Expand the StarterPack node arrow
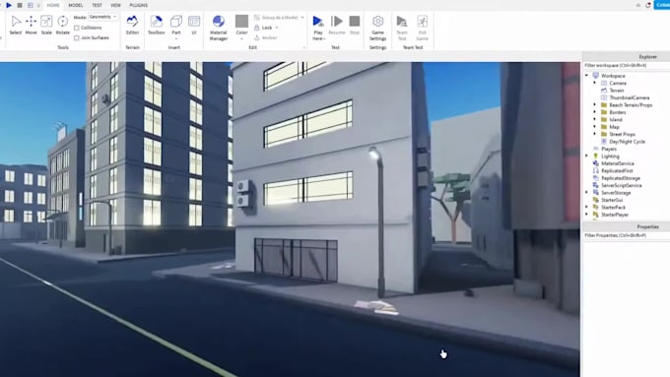The height and width of the screenshot is (377, 670). point(586,207)
